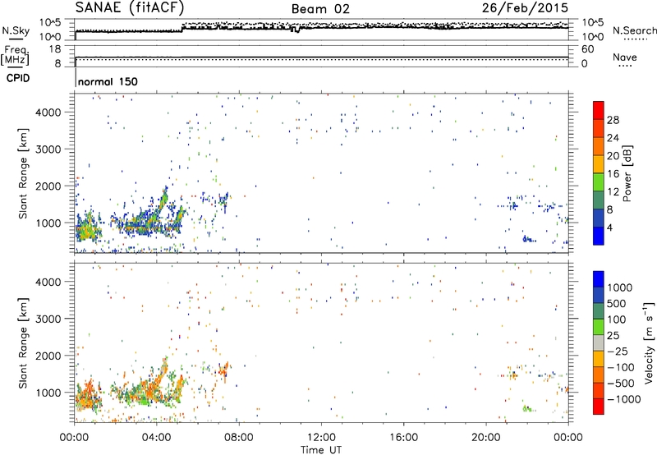Click the left 10^5 sky noise tick label
Viewport: 657px width, 455px height.
(x=50, y=22)
